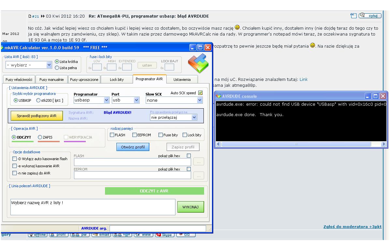The image size is (390, 241).
Task: Toggle pokaż plik hex for EEPROM
Action: click(x=189, y=169)
